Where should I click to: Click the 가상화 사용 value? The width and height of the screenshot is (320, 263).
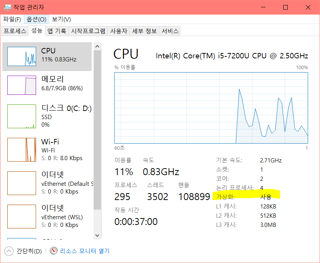(266, 197)
